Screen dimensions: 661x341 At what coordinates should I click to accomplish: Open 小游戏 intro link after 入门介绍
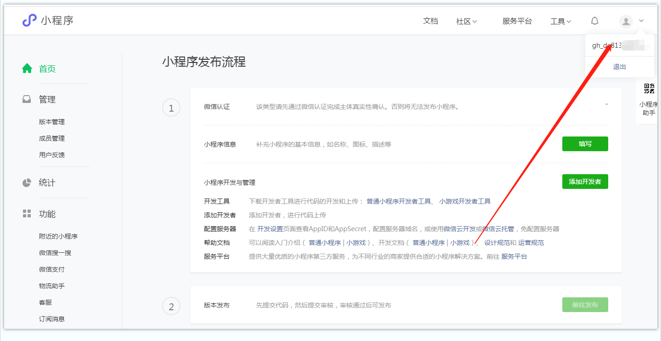356,243
